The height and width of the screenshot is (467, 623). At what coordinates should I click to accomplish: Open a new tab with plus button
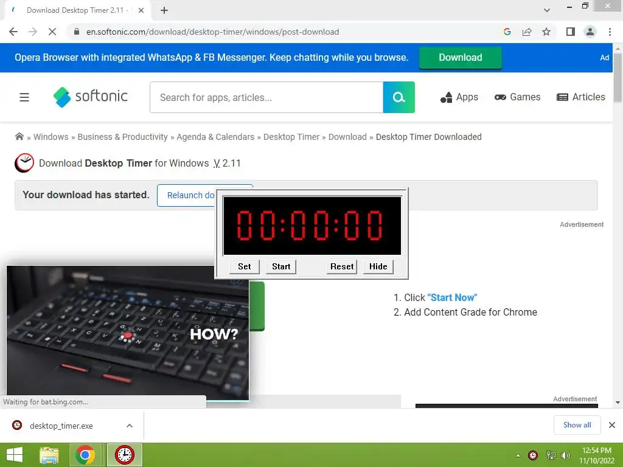[x=164, y=10]
